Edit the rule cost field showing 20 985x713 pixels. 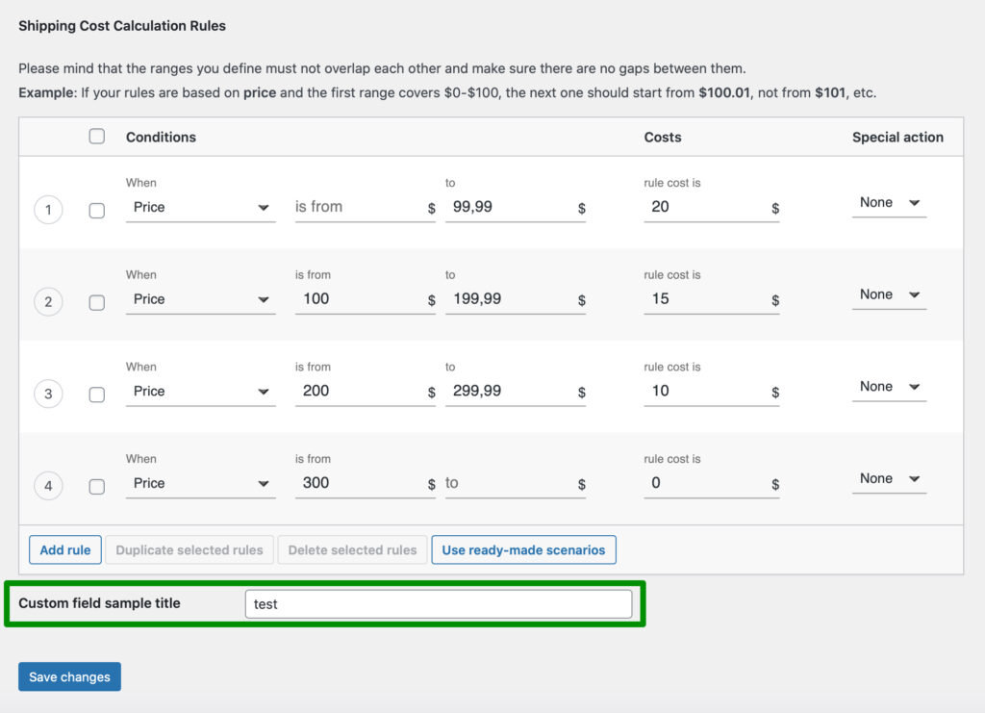click(x=707, y=206)
